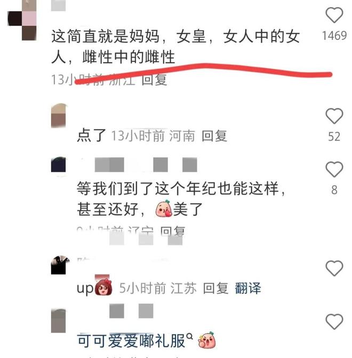Open the 可可爱爱嘟礼服 search link
The height and width of the screenshot is (358, 352).
pyautogui.click(x=135, y=341)
